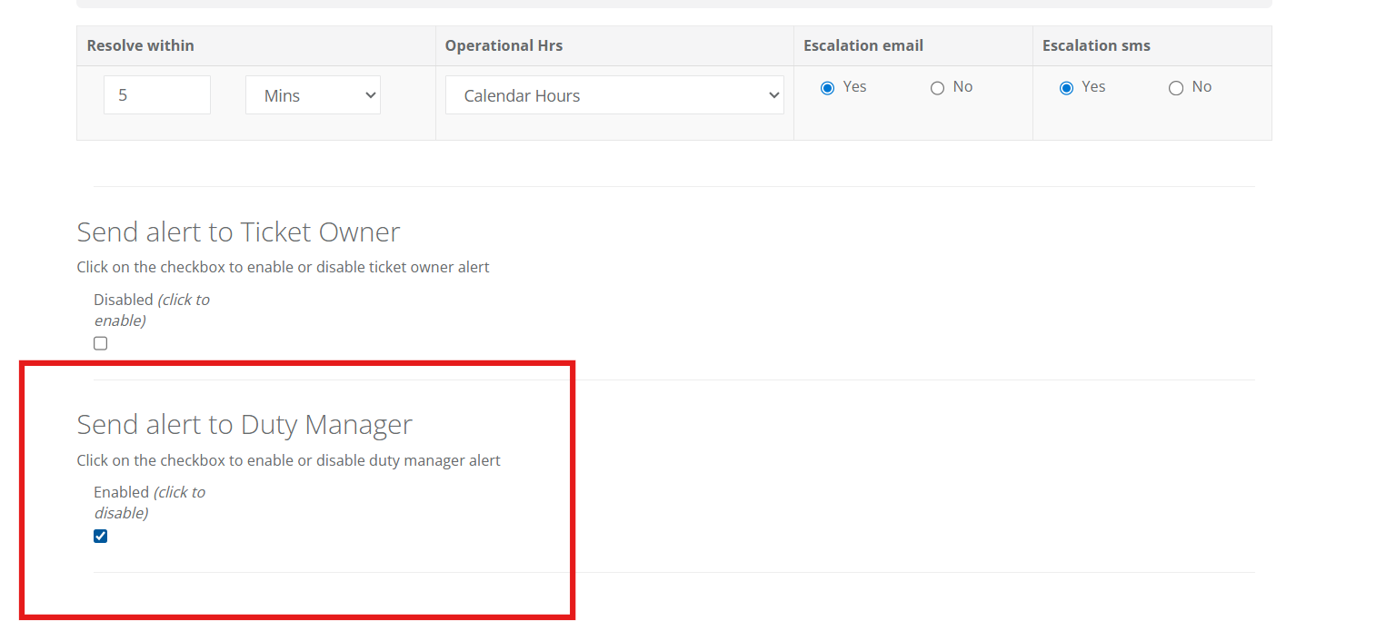Click the duty manager alert description text

(x=288, y=460)
